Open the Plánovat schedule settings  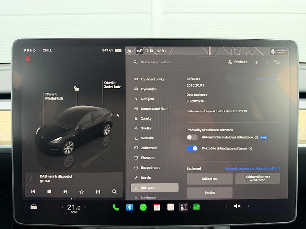point(145,158)
